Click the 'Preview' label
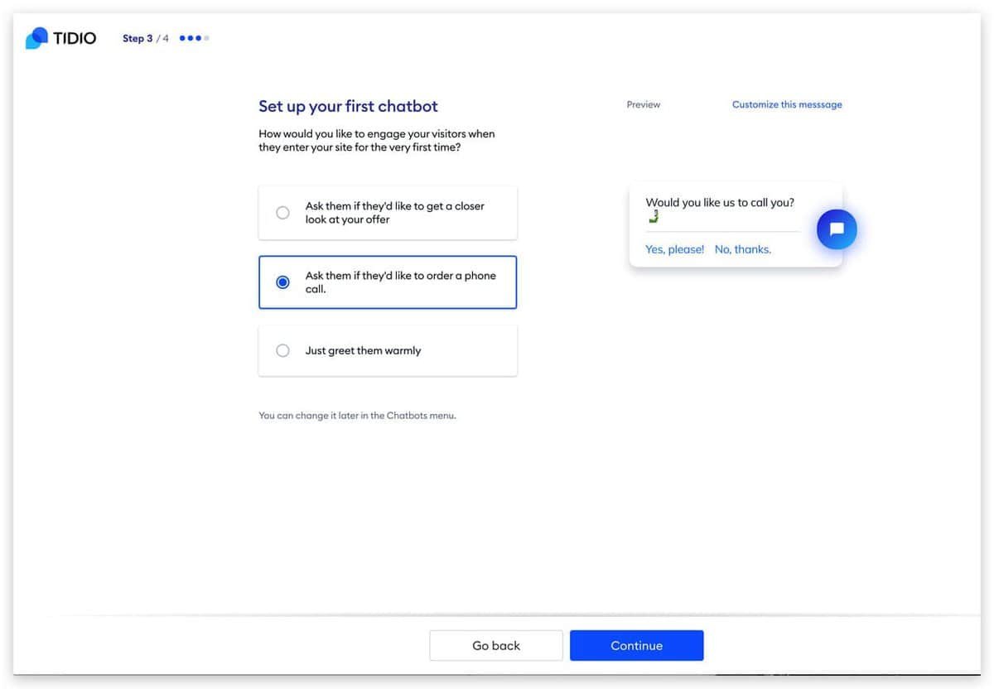This screenshot has width=994, height=689. [x=644, y=104]
